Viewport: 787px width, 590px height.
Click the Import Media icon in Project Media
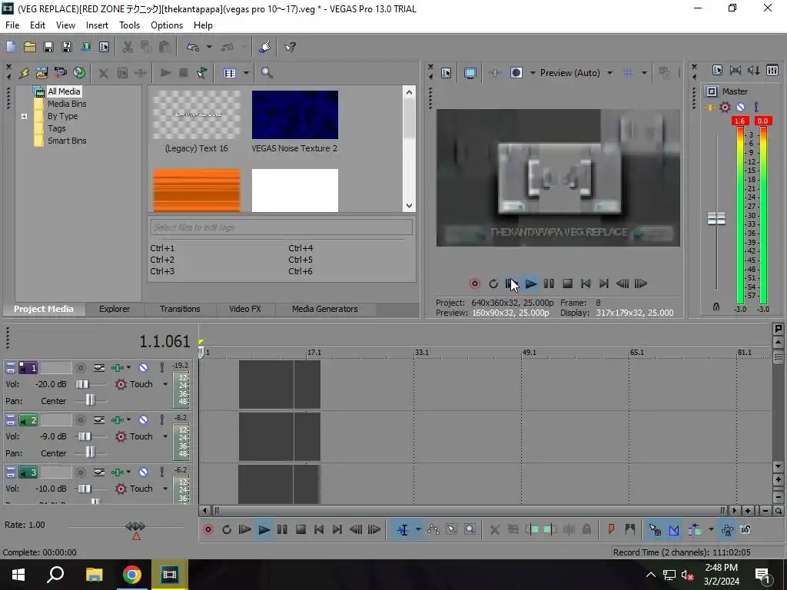tap(42, 73)
